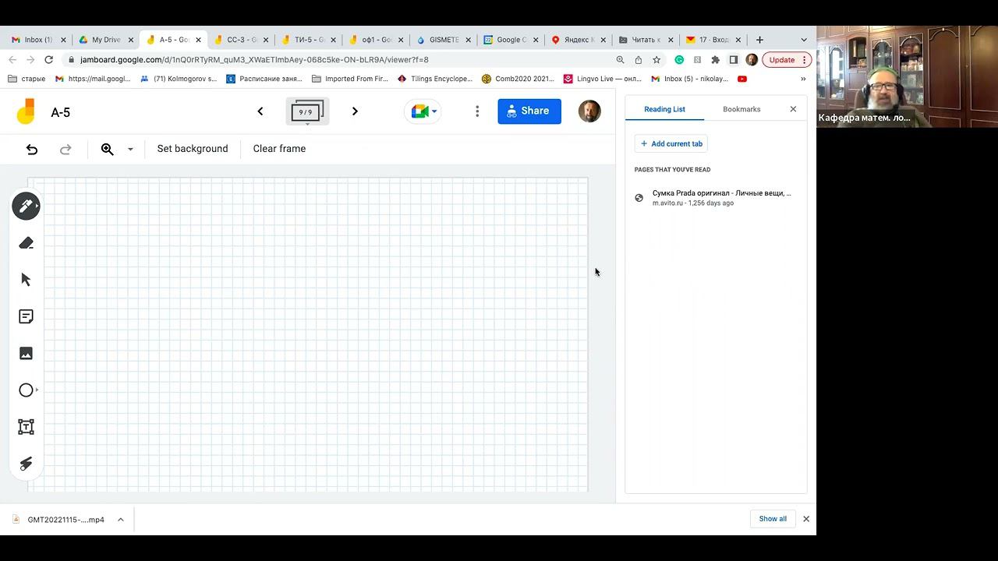Open the Сумка Prada reading list entry
998x561 pixels.
pos(716,198)
